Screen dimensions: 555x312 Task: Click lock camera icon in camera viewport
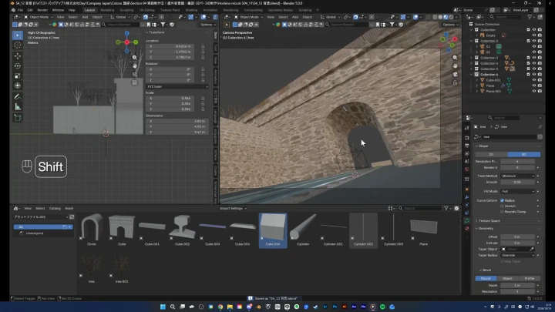[456, 82]
